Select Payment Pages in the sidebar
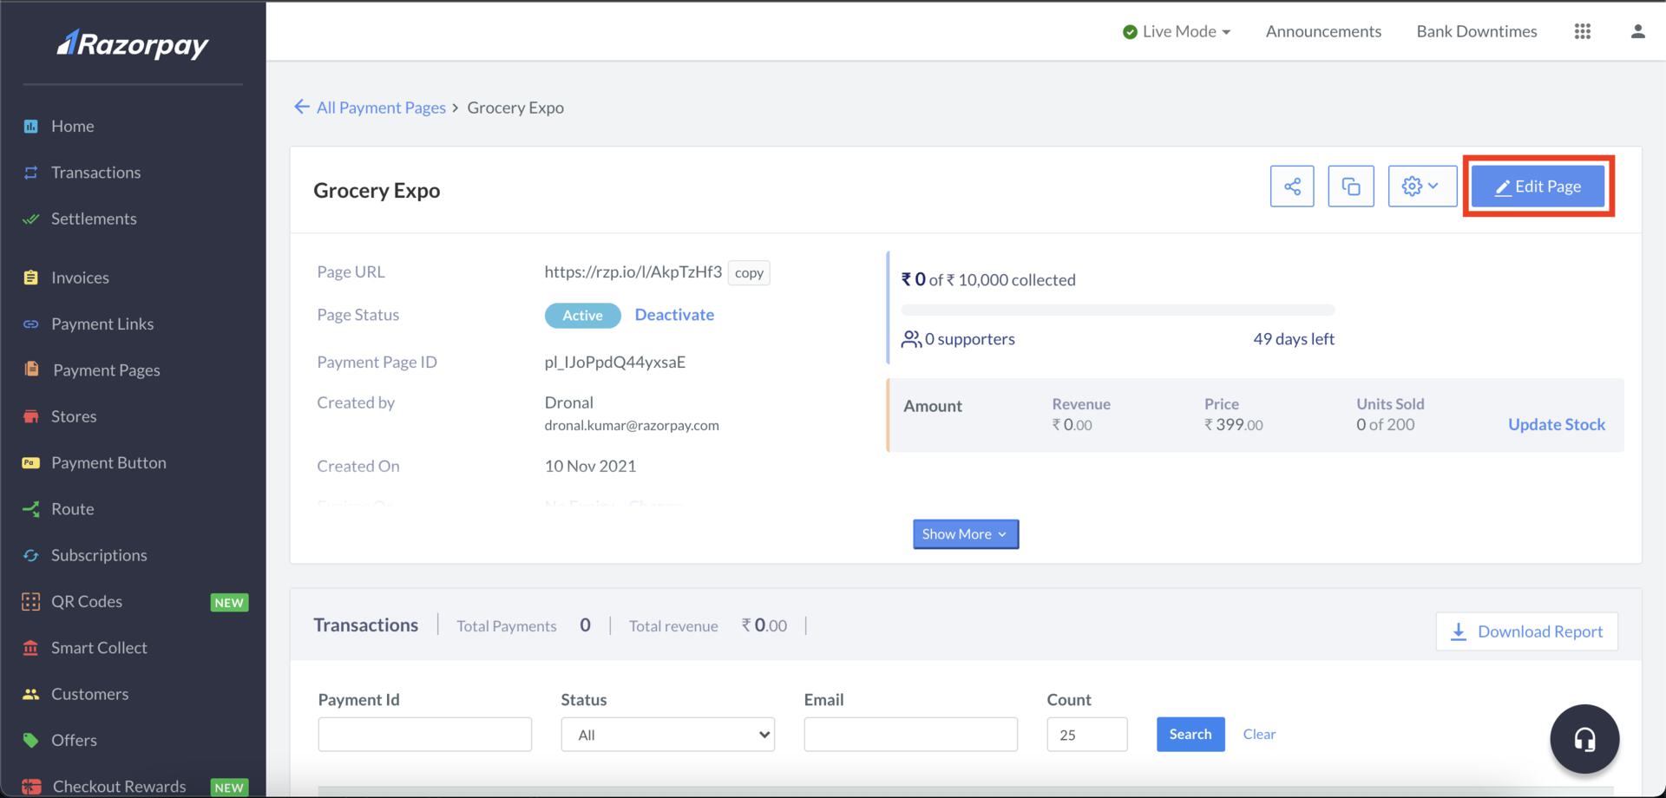 pos(107,370)
